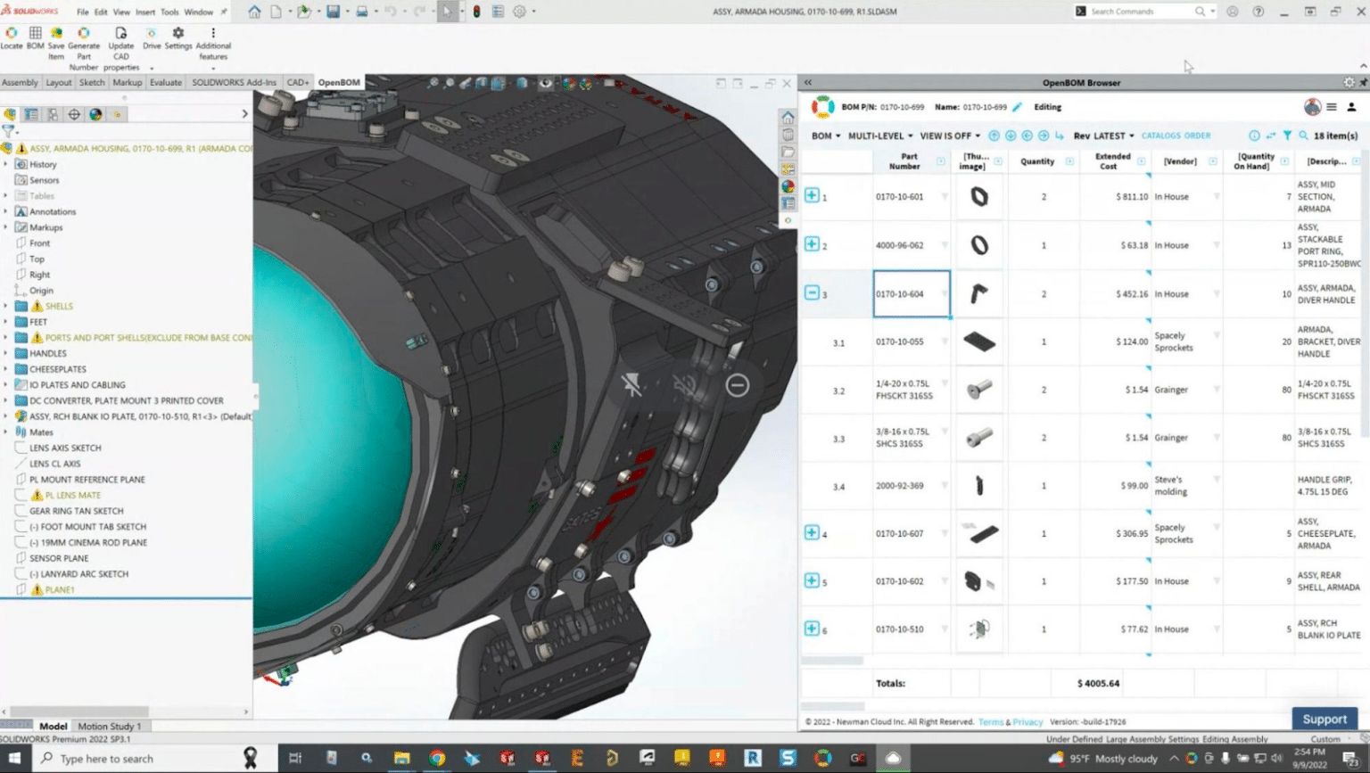Open the Section View tool
This screenshot has height=773, width=1370.
click(465, 82)
